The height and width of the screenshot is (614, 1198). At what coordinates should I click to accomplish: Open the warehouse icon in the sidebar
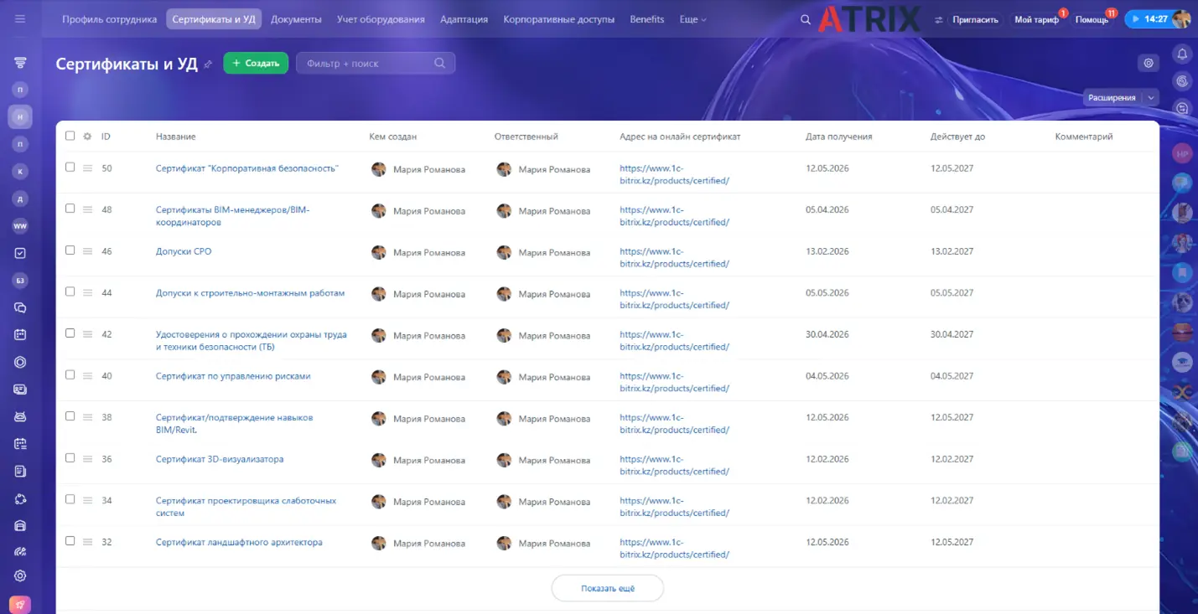(20, 526)
